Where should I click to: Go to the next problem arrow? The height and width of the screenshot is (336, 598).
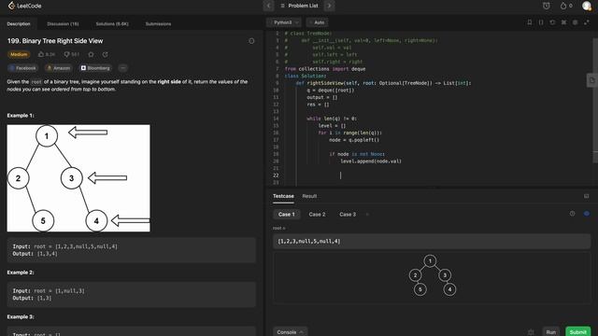coord(330,6)
